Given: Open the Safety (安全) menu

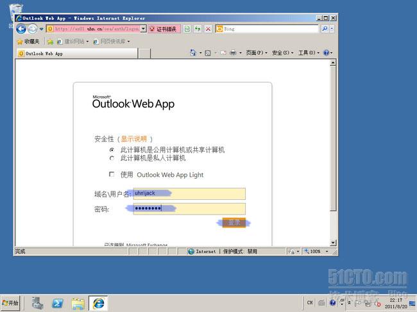Looking at the screenshot, I should pyautogui.click(x=282, y=53).
